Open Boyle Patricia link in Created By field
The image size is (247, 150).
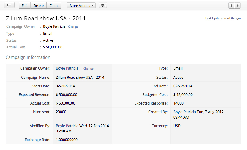[184, 112]
